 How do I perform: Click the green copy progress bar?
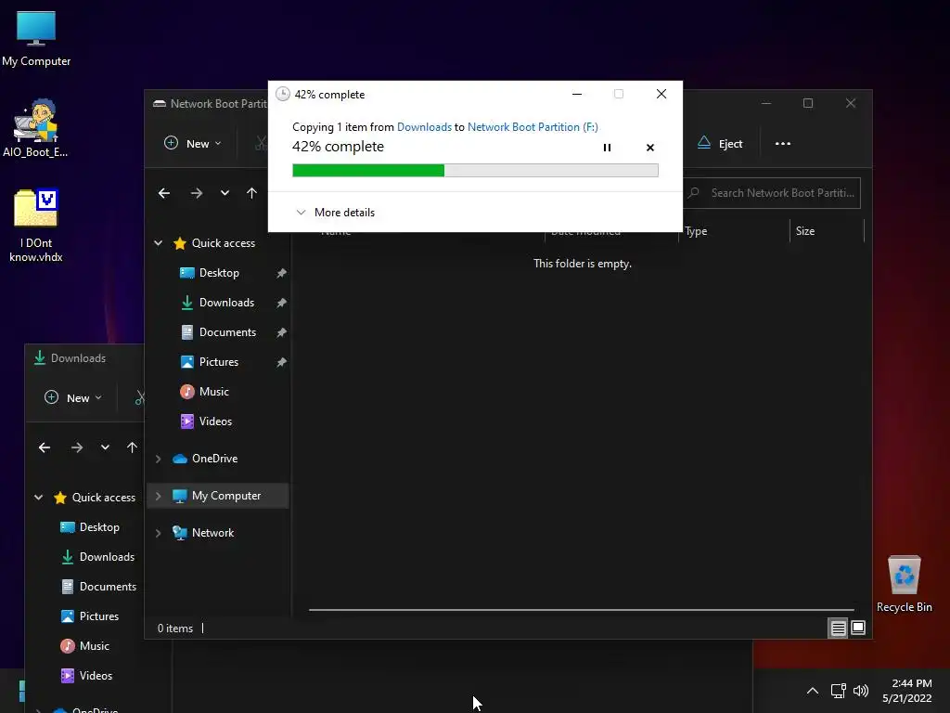point(475,171)
